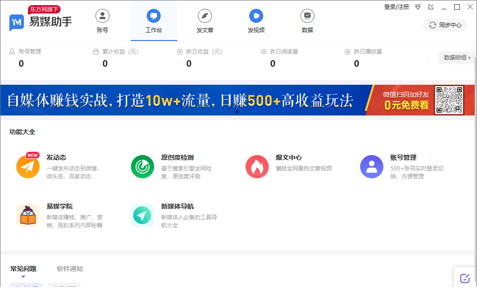The image size is (477, 298).
Task: Open the 发动态 feature icon
Action: pos(28,166)
